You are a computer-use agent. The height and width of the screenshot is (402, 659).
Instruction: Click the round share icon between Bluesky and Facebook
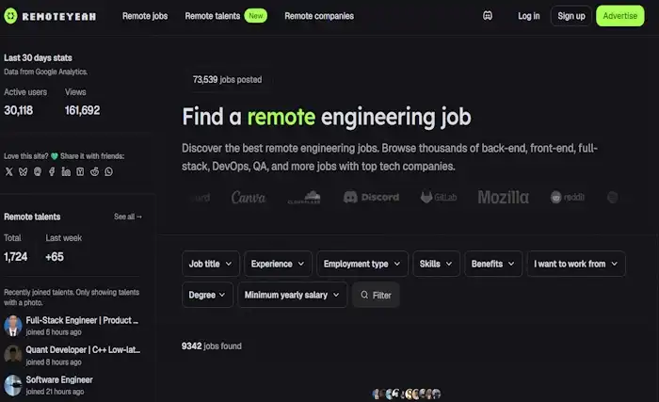click(38, 171)
